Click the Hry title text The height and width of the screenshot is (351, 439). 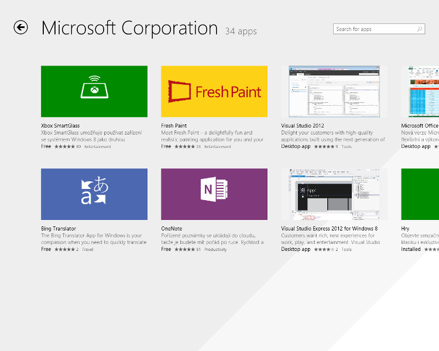pyautogui.click(x=405, y=229)
